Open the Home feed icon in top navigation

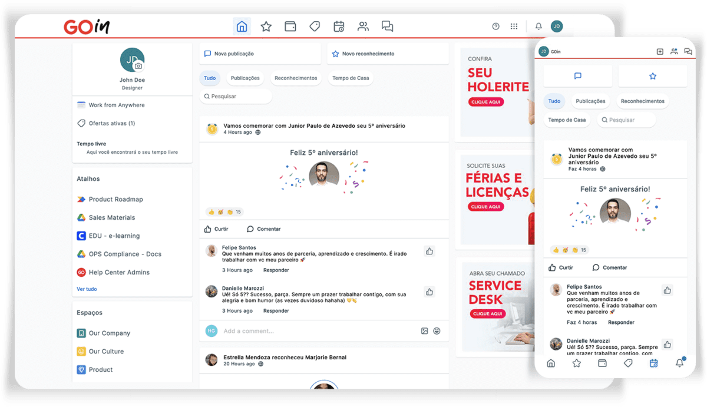pyautogui.click(x=242, y=26)
